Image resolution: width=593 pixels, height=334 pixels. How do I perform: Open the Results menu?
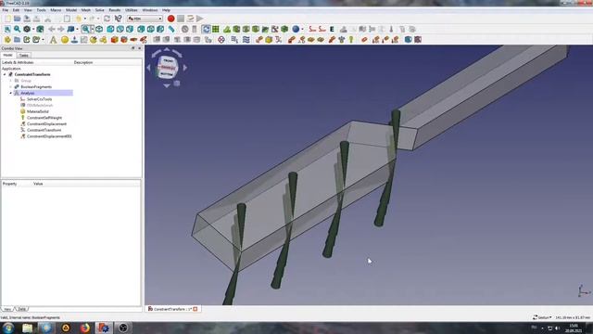pos(115,10)
